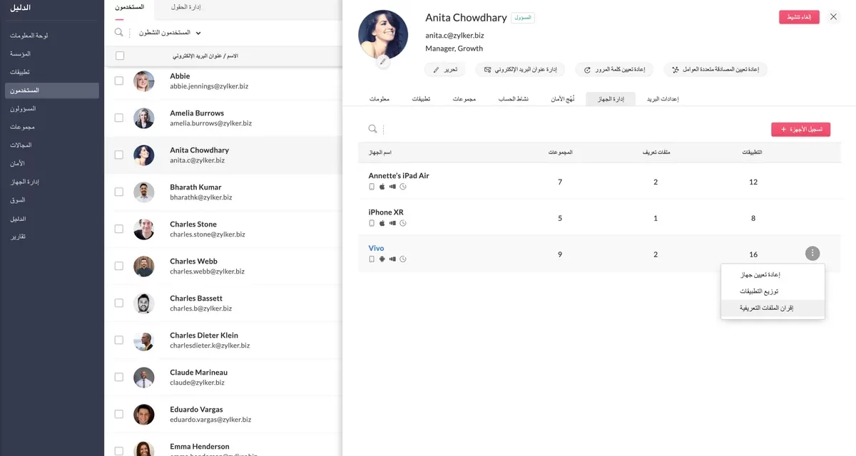Viewport: 856px width, 456px height.
Task: Open Abbie's profile avatar
Action: [144, 81]
